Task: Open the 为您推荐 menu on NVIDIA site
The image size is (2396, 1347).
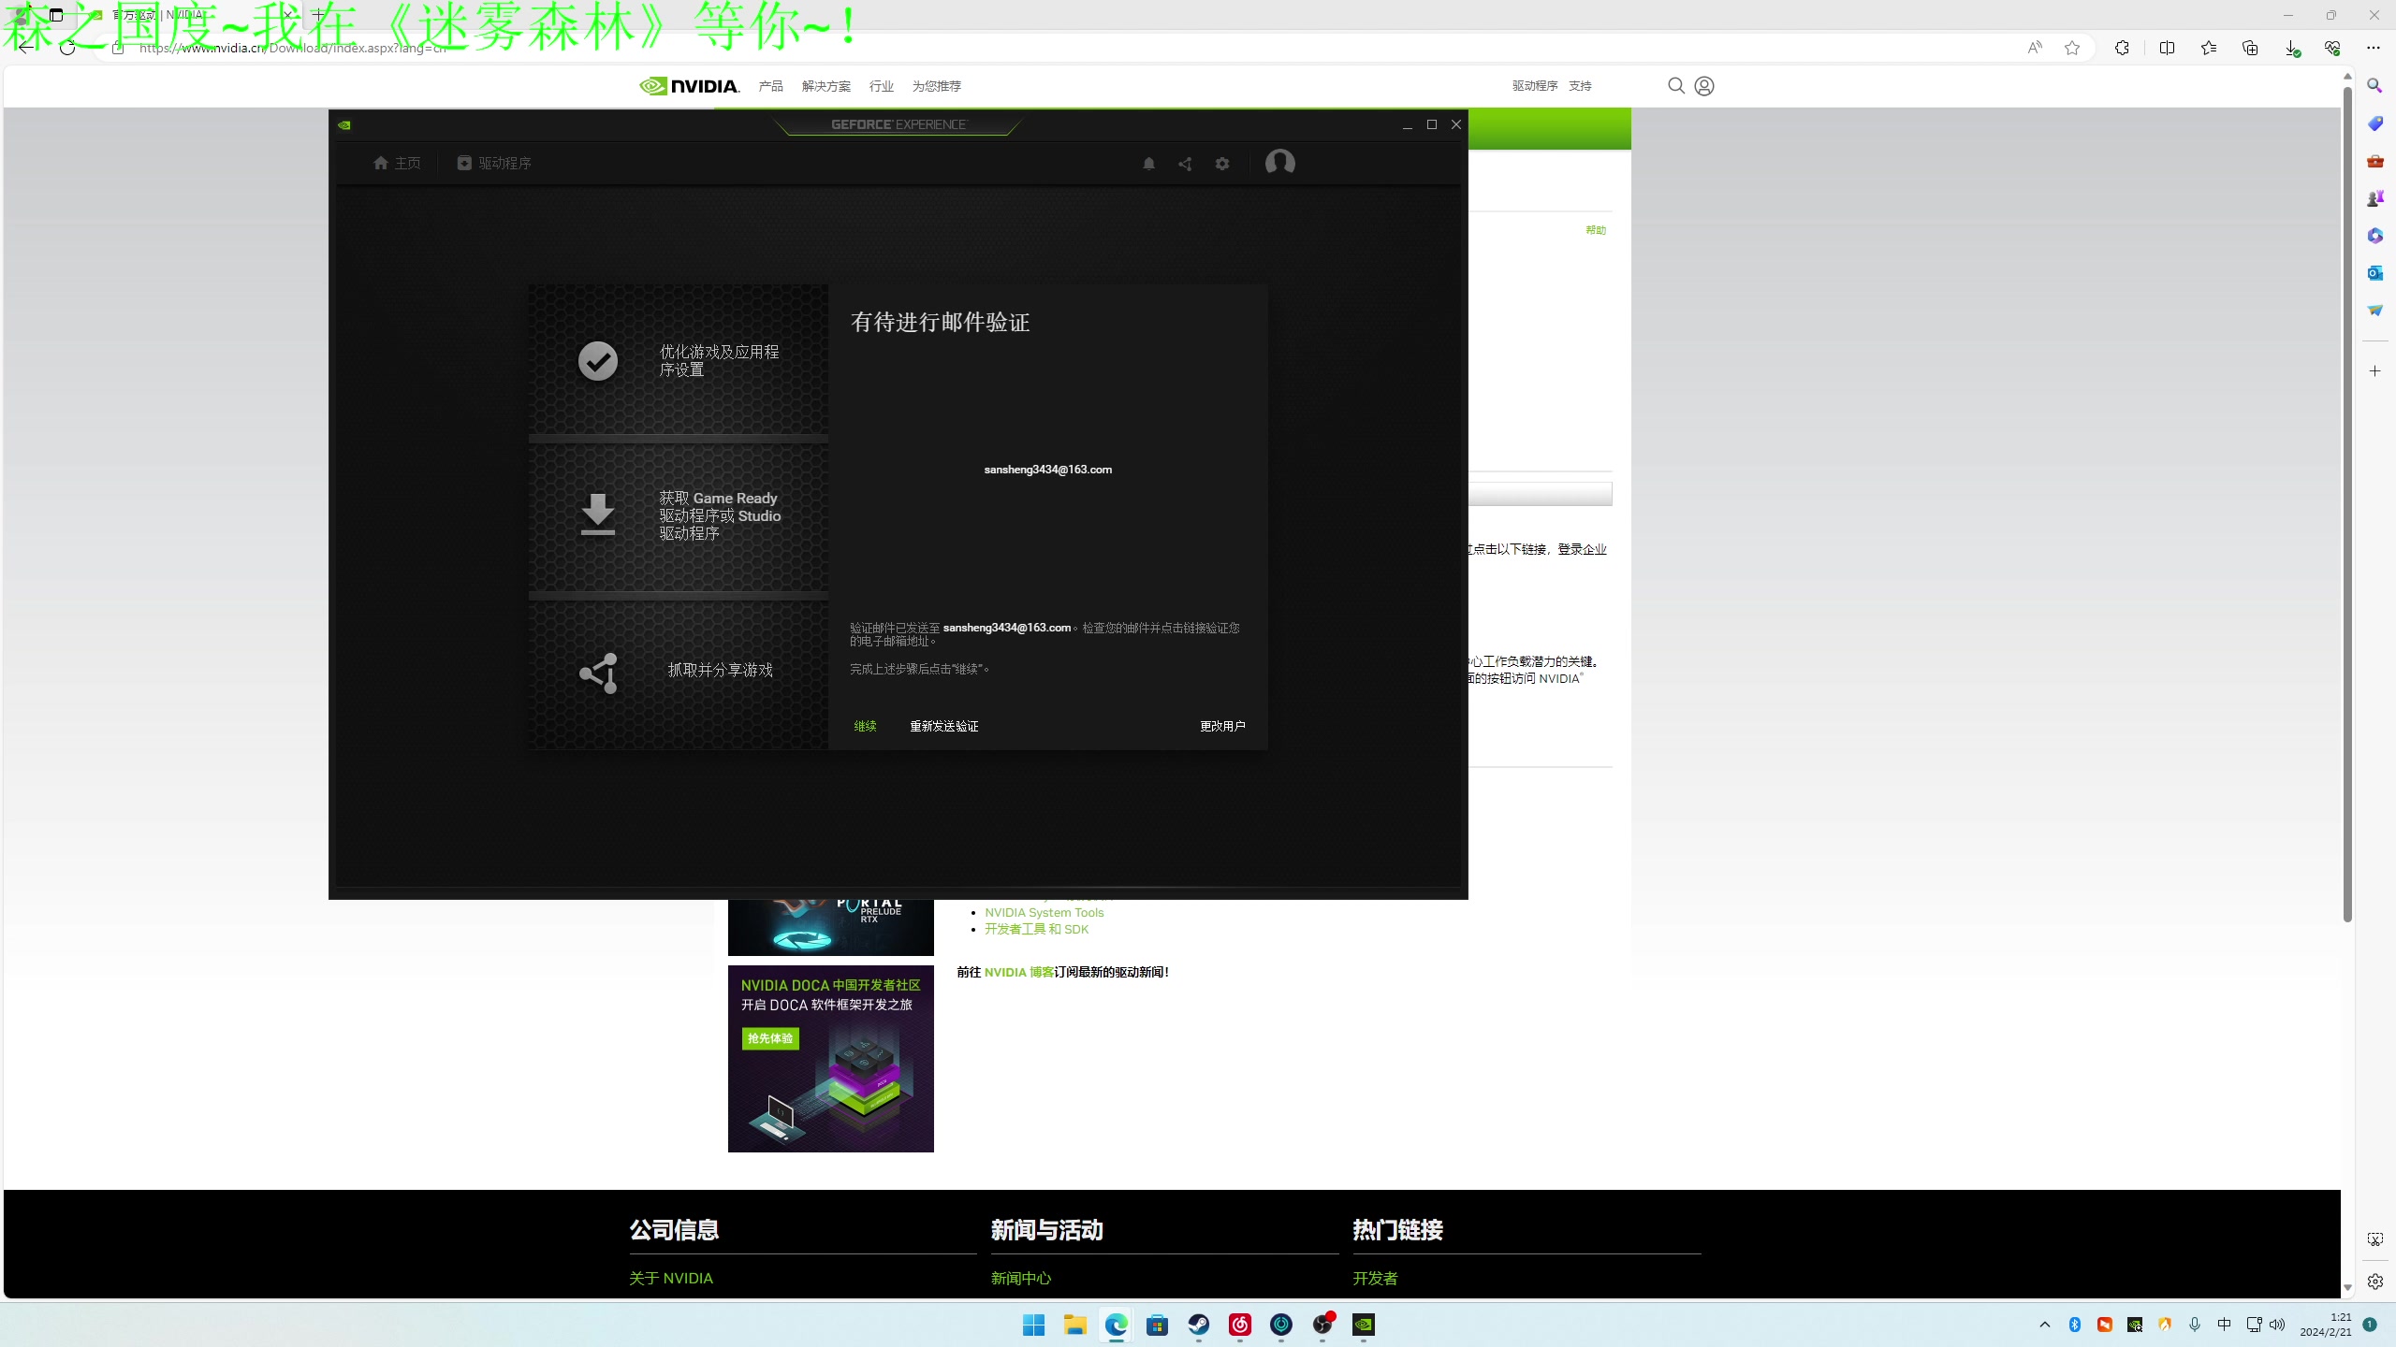Action: [x=936, y=86]
